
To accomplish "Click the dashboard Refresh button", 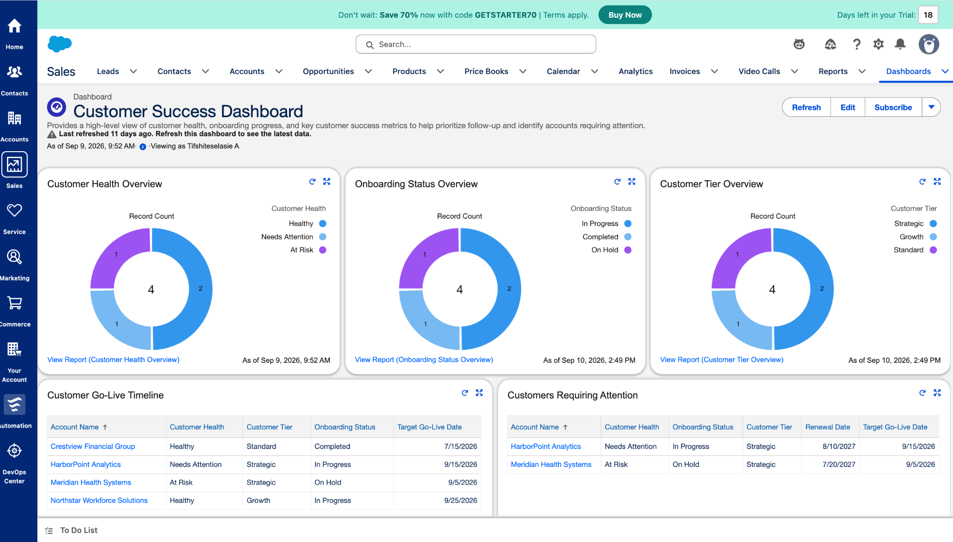I will [x=806, y=107].
